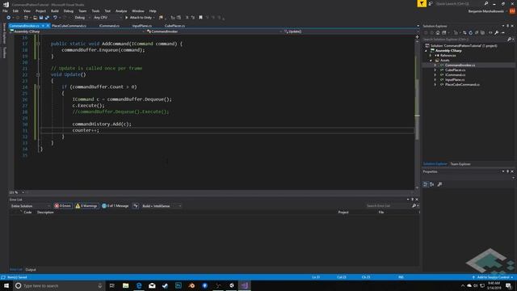
Task: Open the Edit menu
Action: tap(15, 11)
